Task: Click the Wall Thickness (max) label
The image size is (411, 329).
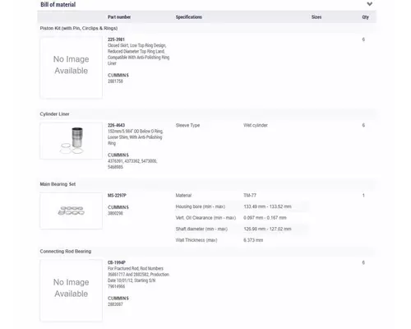Action: pos(196,240)
